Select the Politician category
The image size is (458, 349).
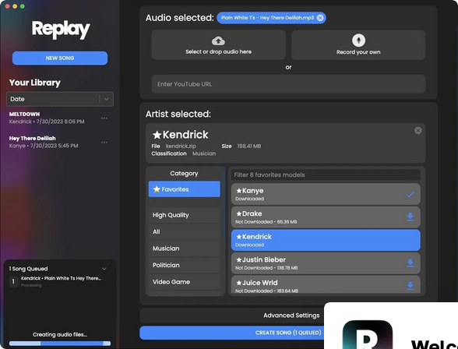184,265
